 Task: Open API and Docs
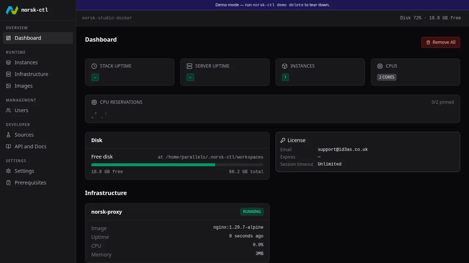tap(38, 146)
